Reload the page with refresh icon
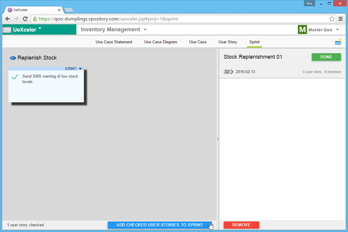Image resolution: width=348 pixels, height=232 pixels. coord(25,19)
